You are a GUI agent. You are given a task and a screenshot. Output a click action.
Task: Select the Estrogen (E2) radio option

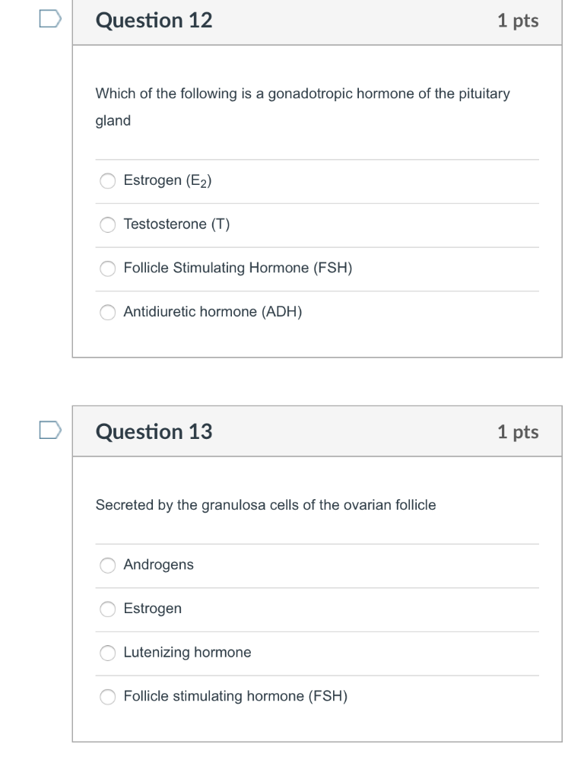(108, 181)
